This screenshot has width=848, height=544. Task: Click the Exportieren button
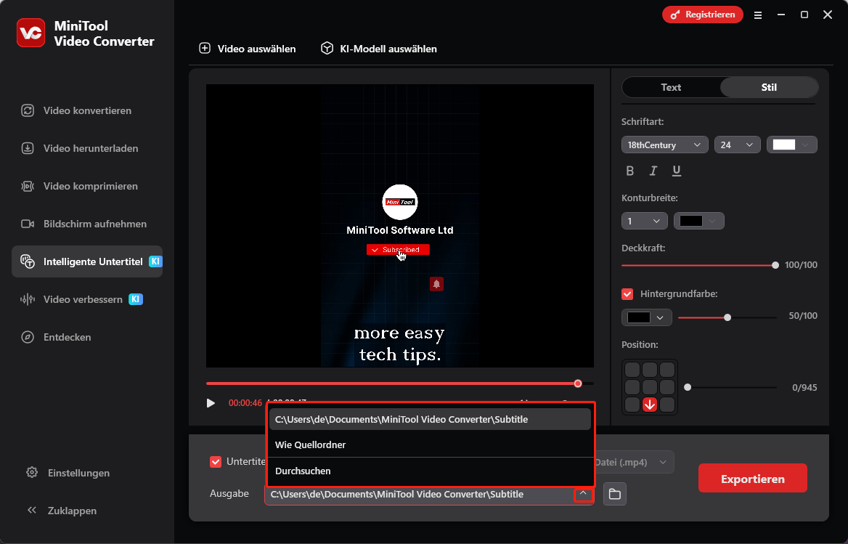tap(753, 479)
